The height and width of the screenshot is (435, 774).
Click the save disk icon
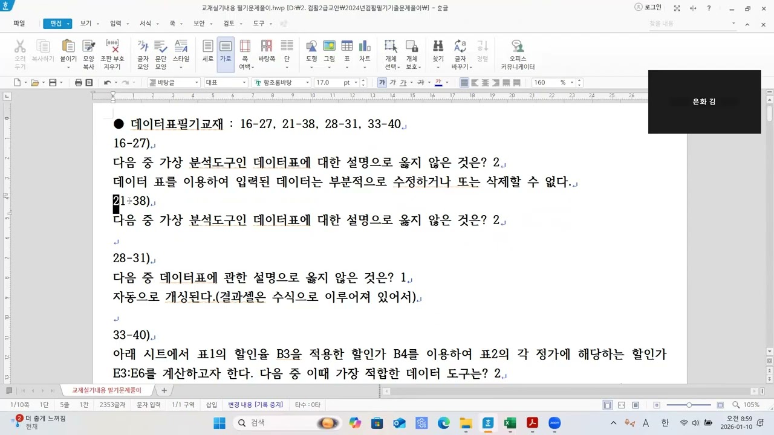pyautogui.click(x=53, y=83)
